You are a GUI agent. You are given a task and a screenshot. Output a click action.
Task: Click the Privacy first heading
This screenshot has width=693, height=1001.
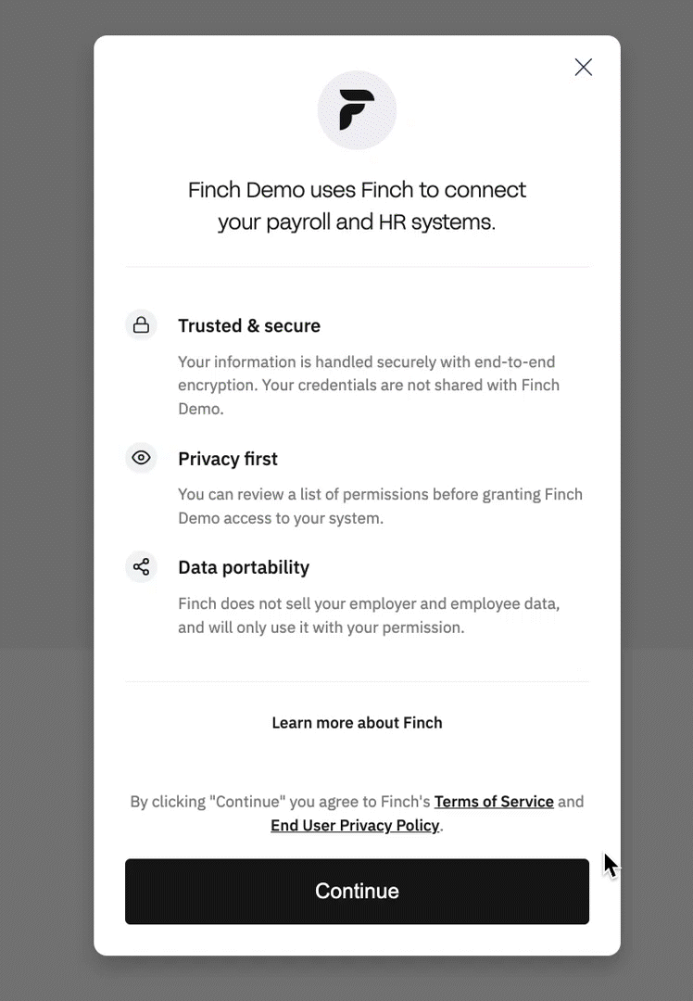[x=228, y=459]
